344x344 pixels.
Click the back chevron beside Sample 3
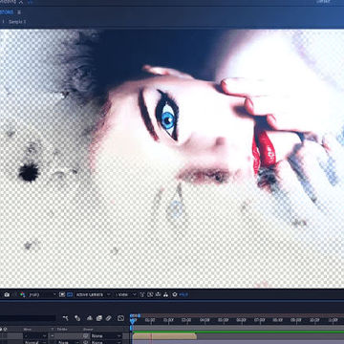click(x=4, y=22)
